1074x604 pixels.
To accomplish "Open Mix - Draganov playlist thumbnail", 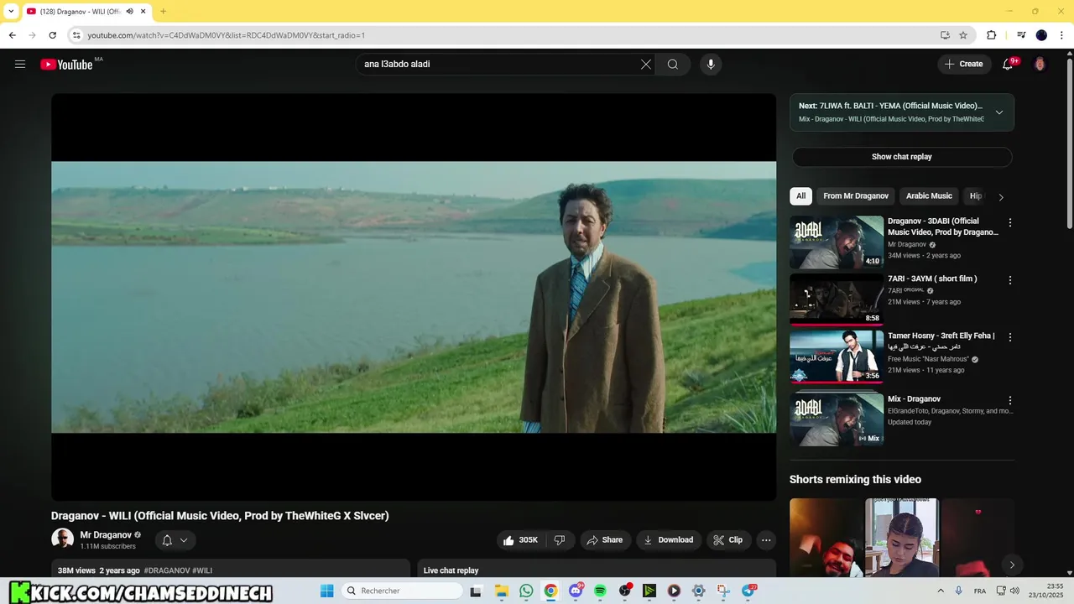I will [x=837, y=419].
